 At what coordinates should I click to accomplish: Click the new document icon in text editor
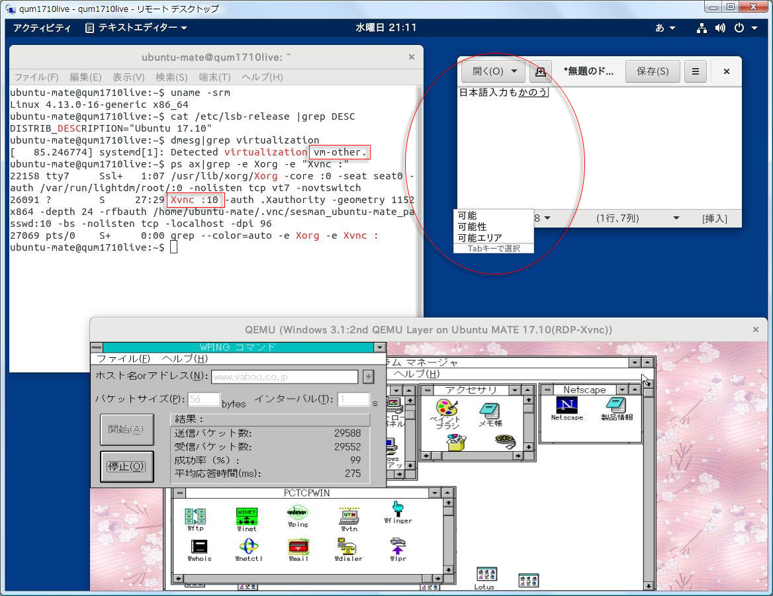540,71
